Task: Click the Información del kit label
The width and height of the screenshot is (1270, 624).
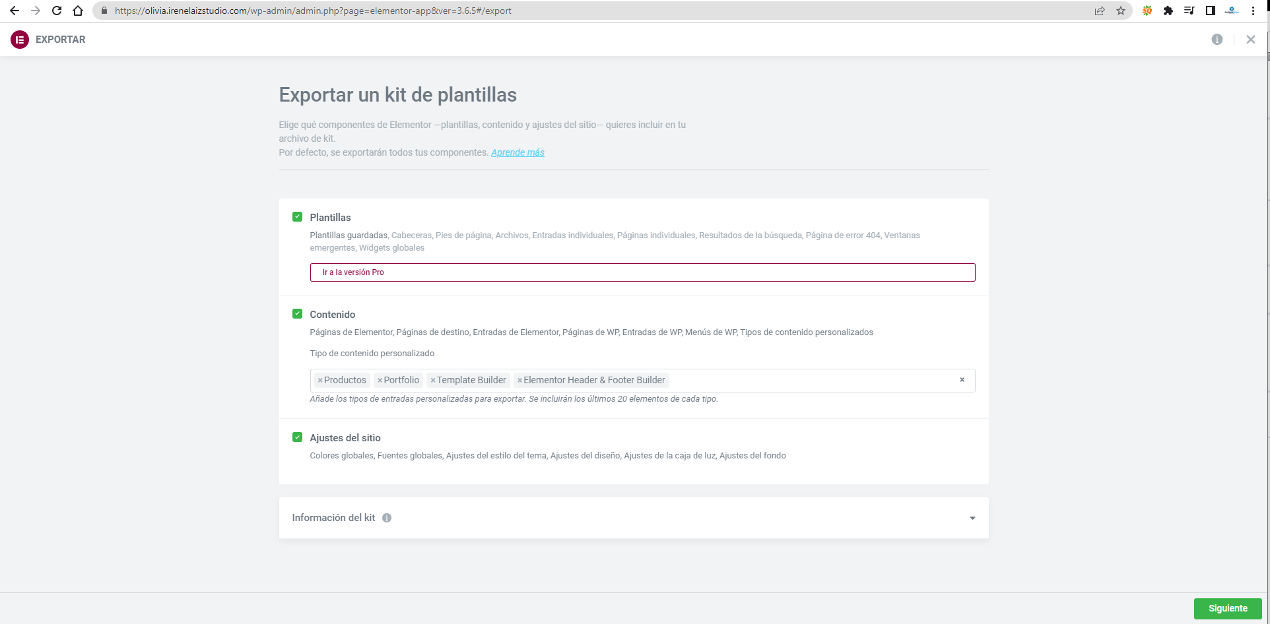Action: [x=333, y=518]
